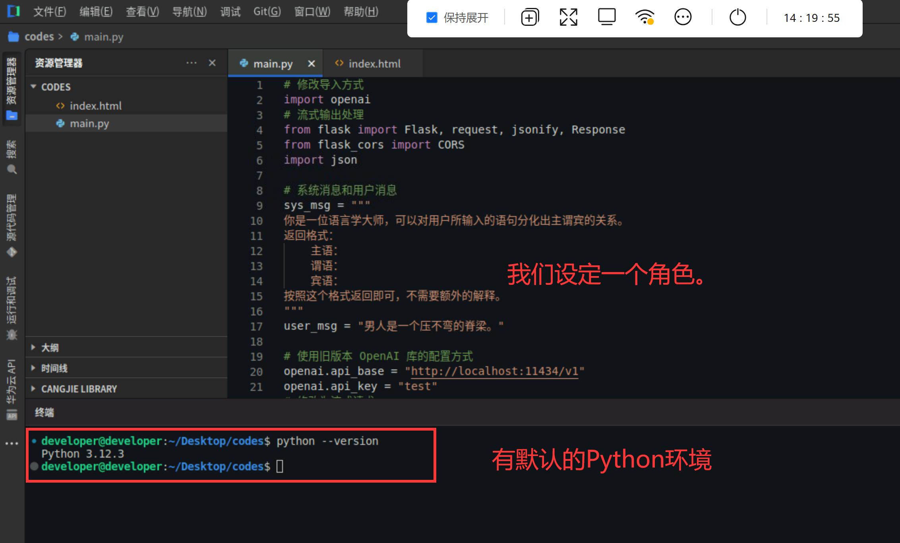The image size is (900, 543).
Task: Click the Wi-Fi network status icon
Action: pyautogui.click(x=645, y=18)
